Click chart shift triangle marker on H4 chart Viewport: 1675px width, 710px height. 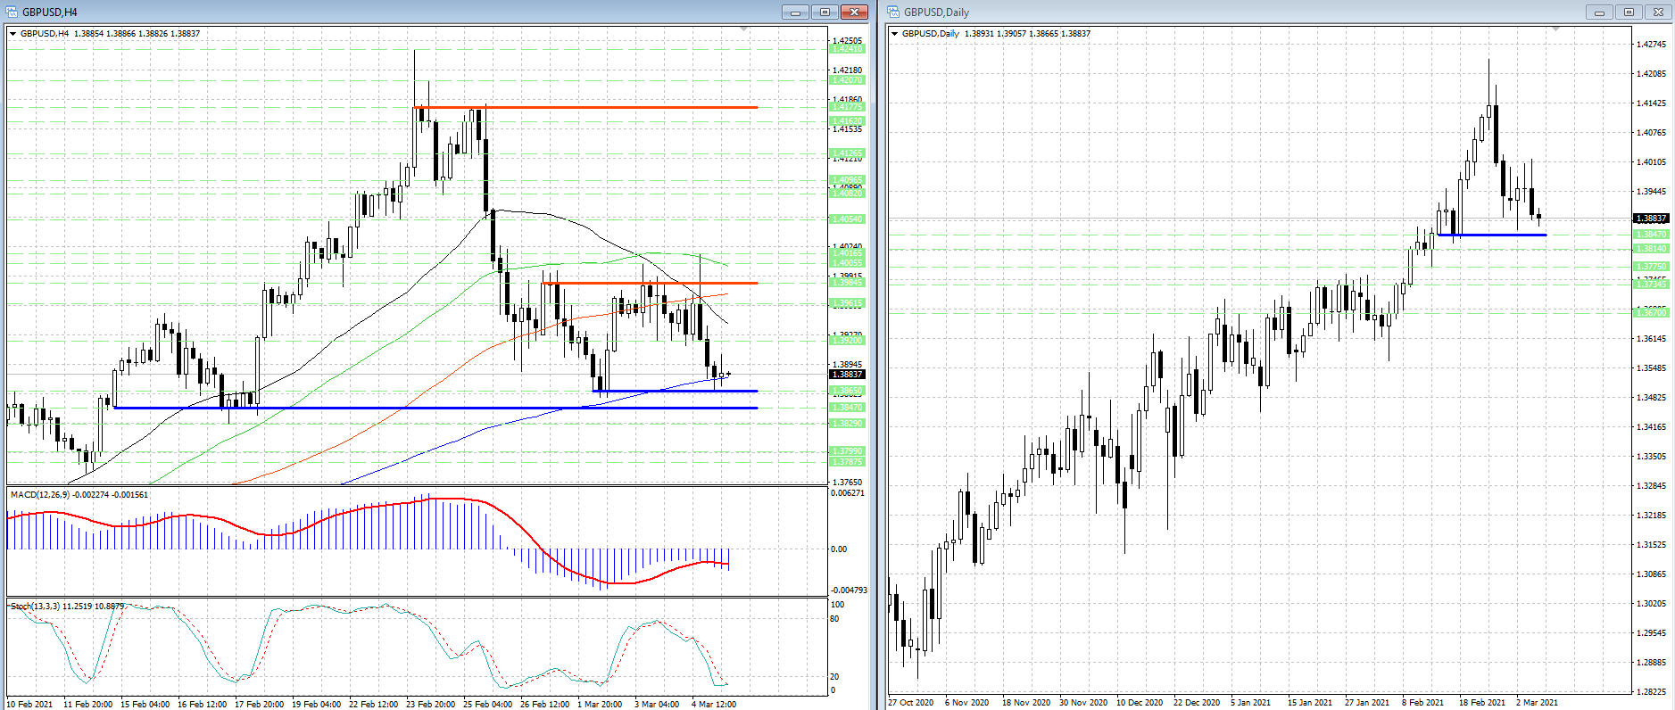tap(743, 30)
